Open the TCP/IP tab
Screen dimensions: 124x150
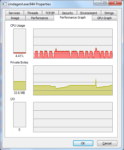[50, 13]
